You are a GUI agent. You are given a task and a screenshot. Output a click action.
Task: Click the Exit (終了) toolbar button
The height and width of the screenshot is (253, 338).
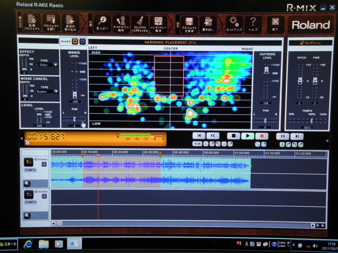click(x=275, y=25)
